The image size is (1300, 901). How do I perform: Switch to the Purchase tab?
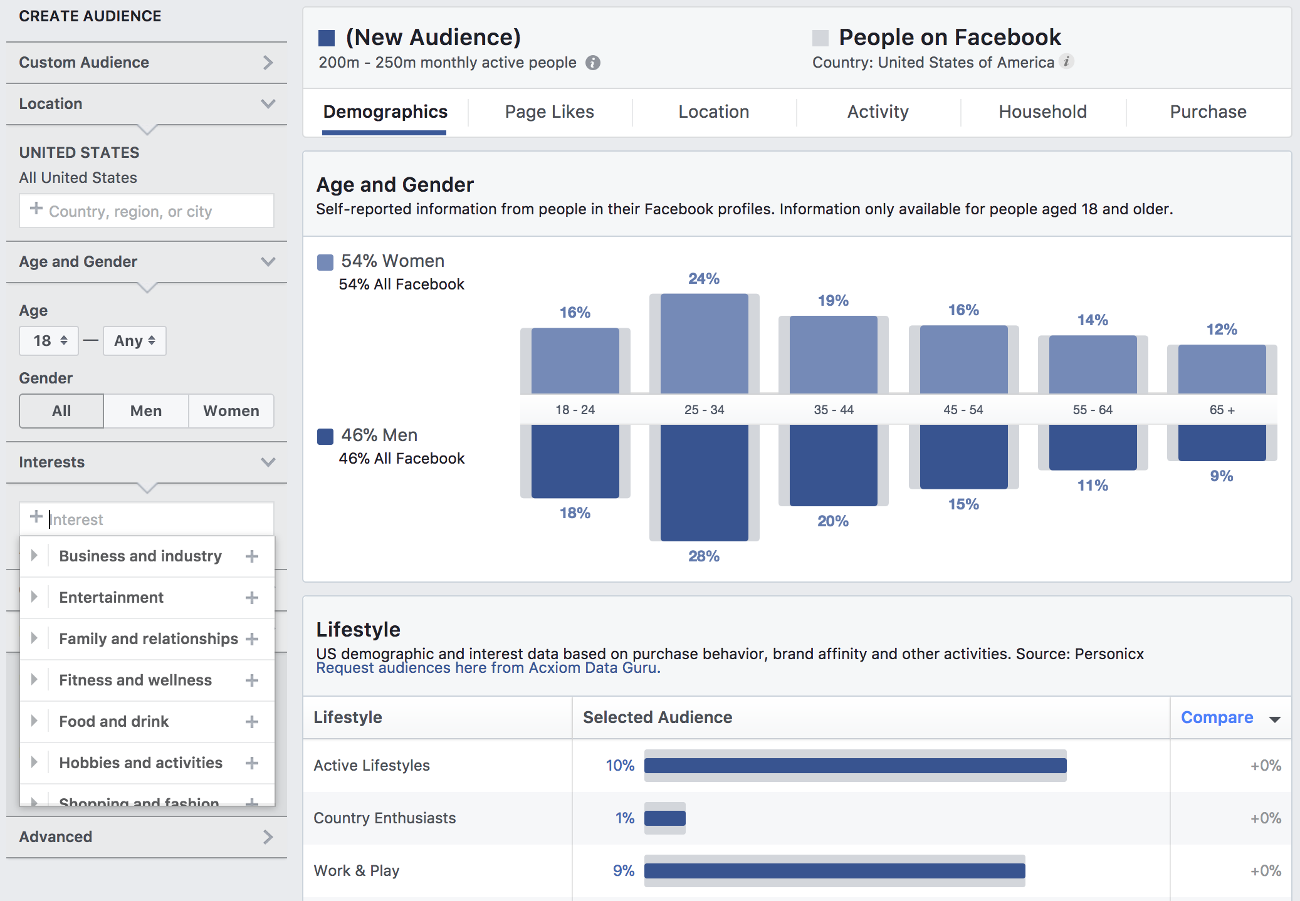[x=1208, y=112]
